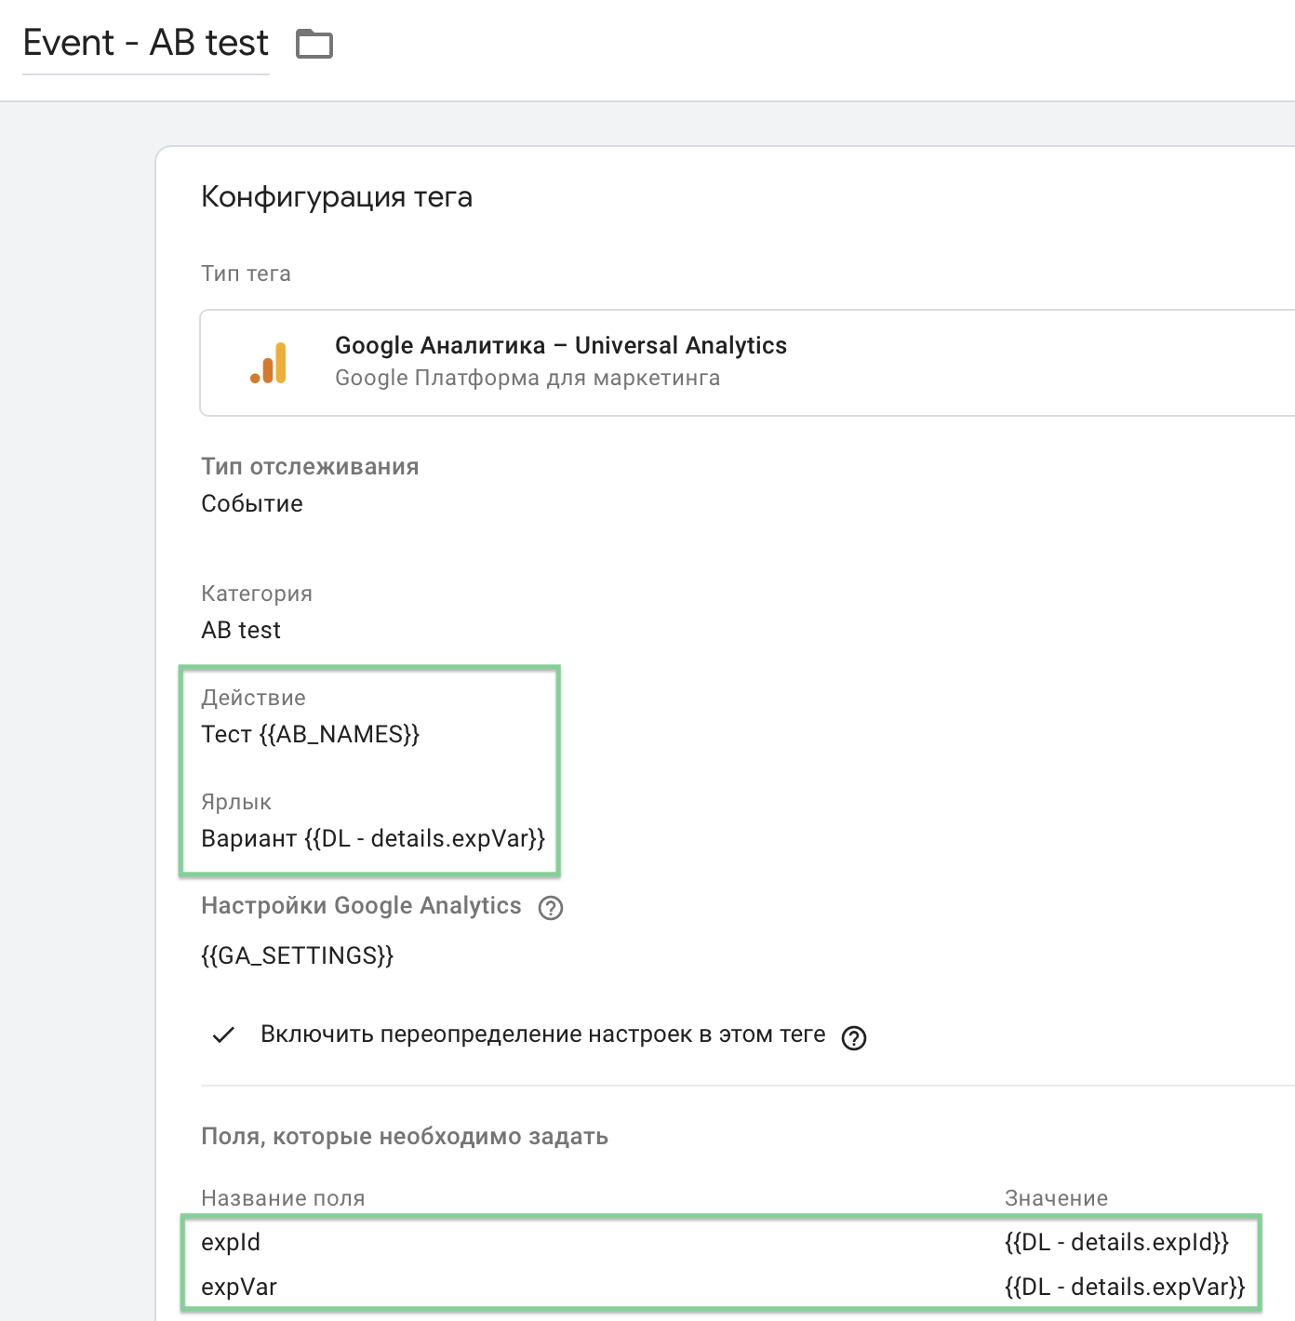
Task: Click label value Вариант {{DL - details.expVar}}
Action: coord(373,839)
